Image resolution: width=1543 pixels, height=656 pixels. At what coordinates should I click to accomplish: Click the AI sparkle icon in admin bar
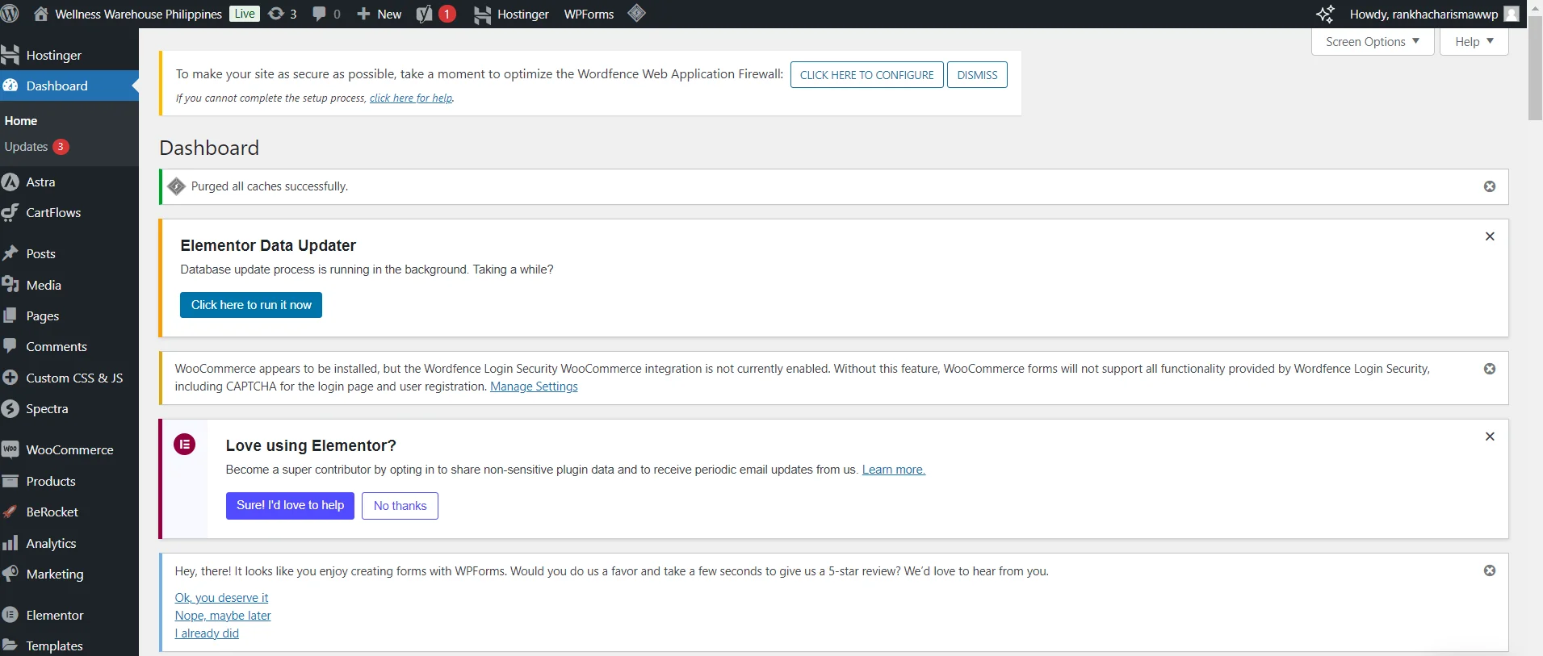[1325, 14]
